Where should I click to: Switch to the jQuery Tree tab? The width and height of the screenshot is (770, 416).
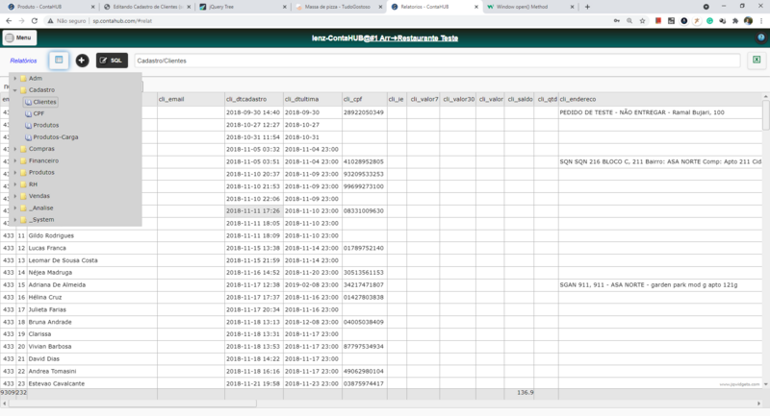click(244, 7)
